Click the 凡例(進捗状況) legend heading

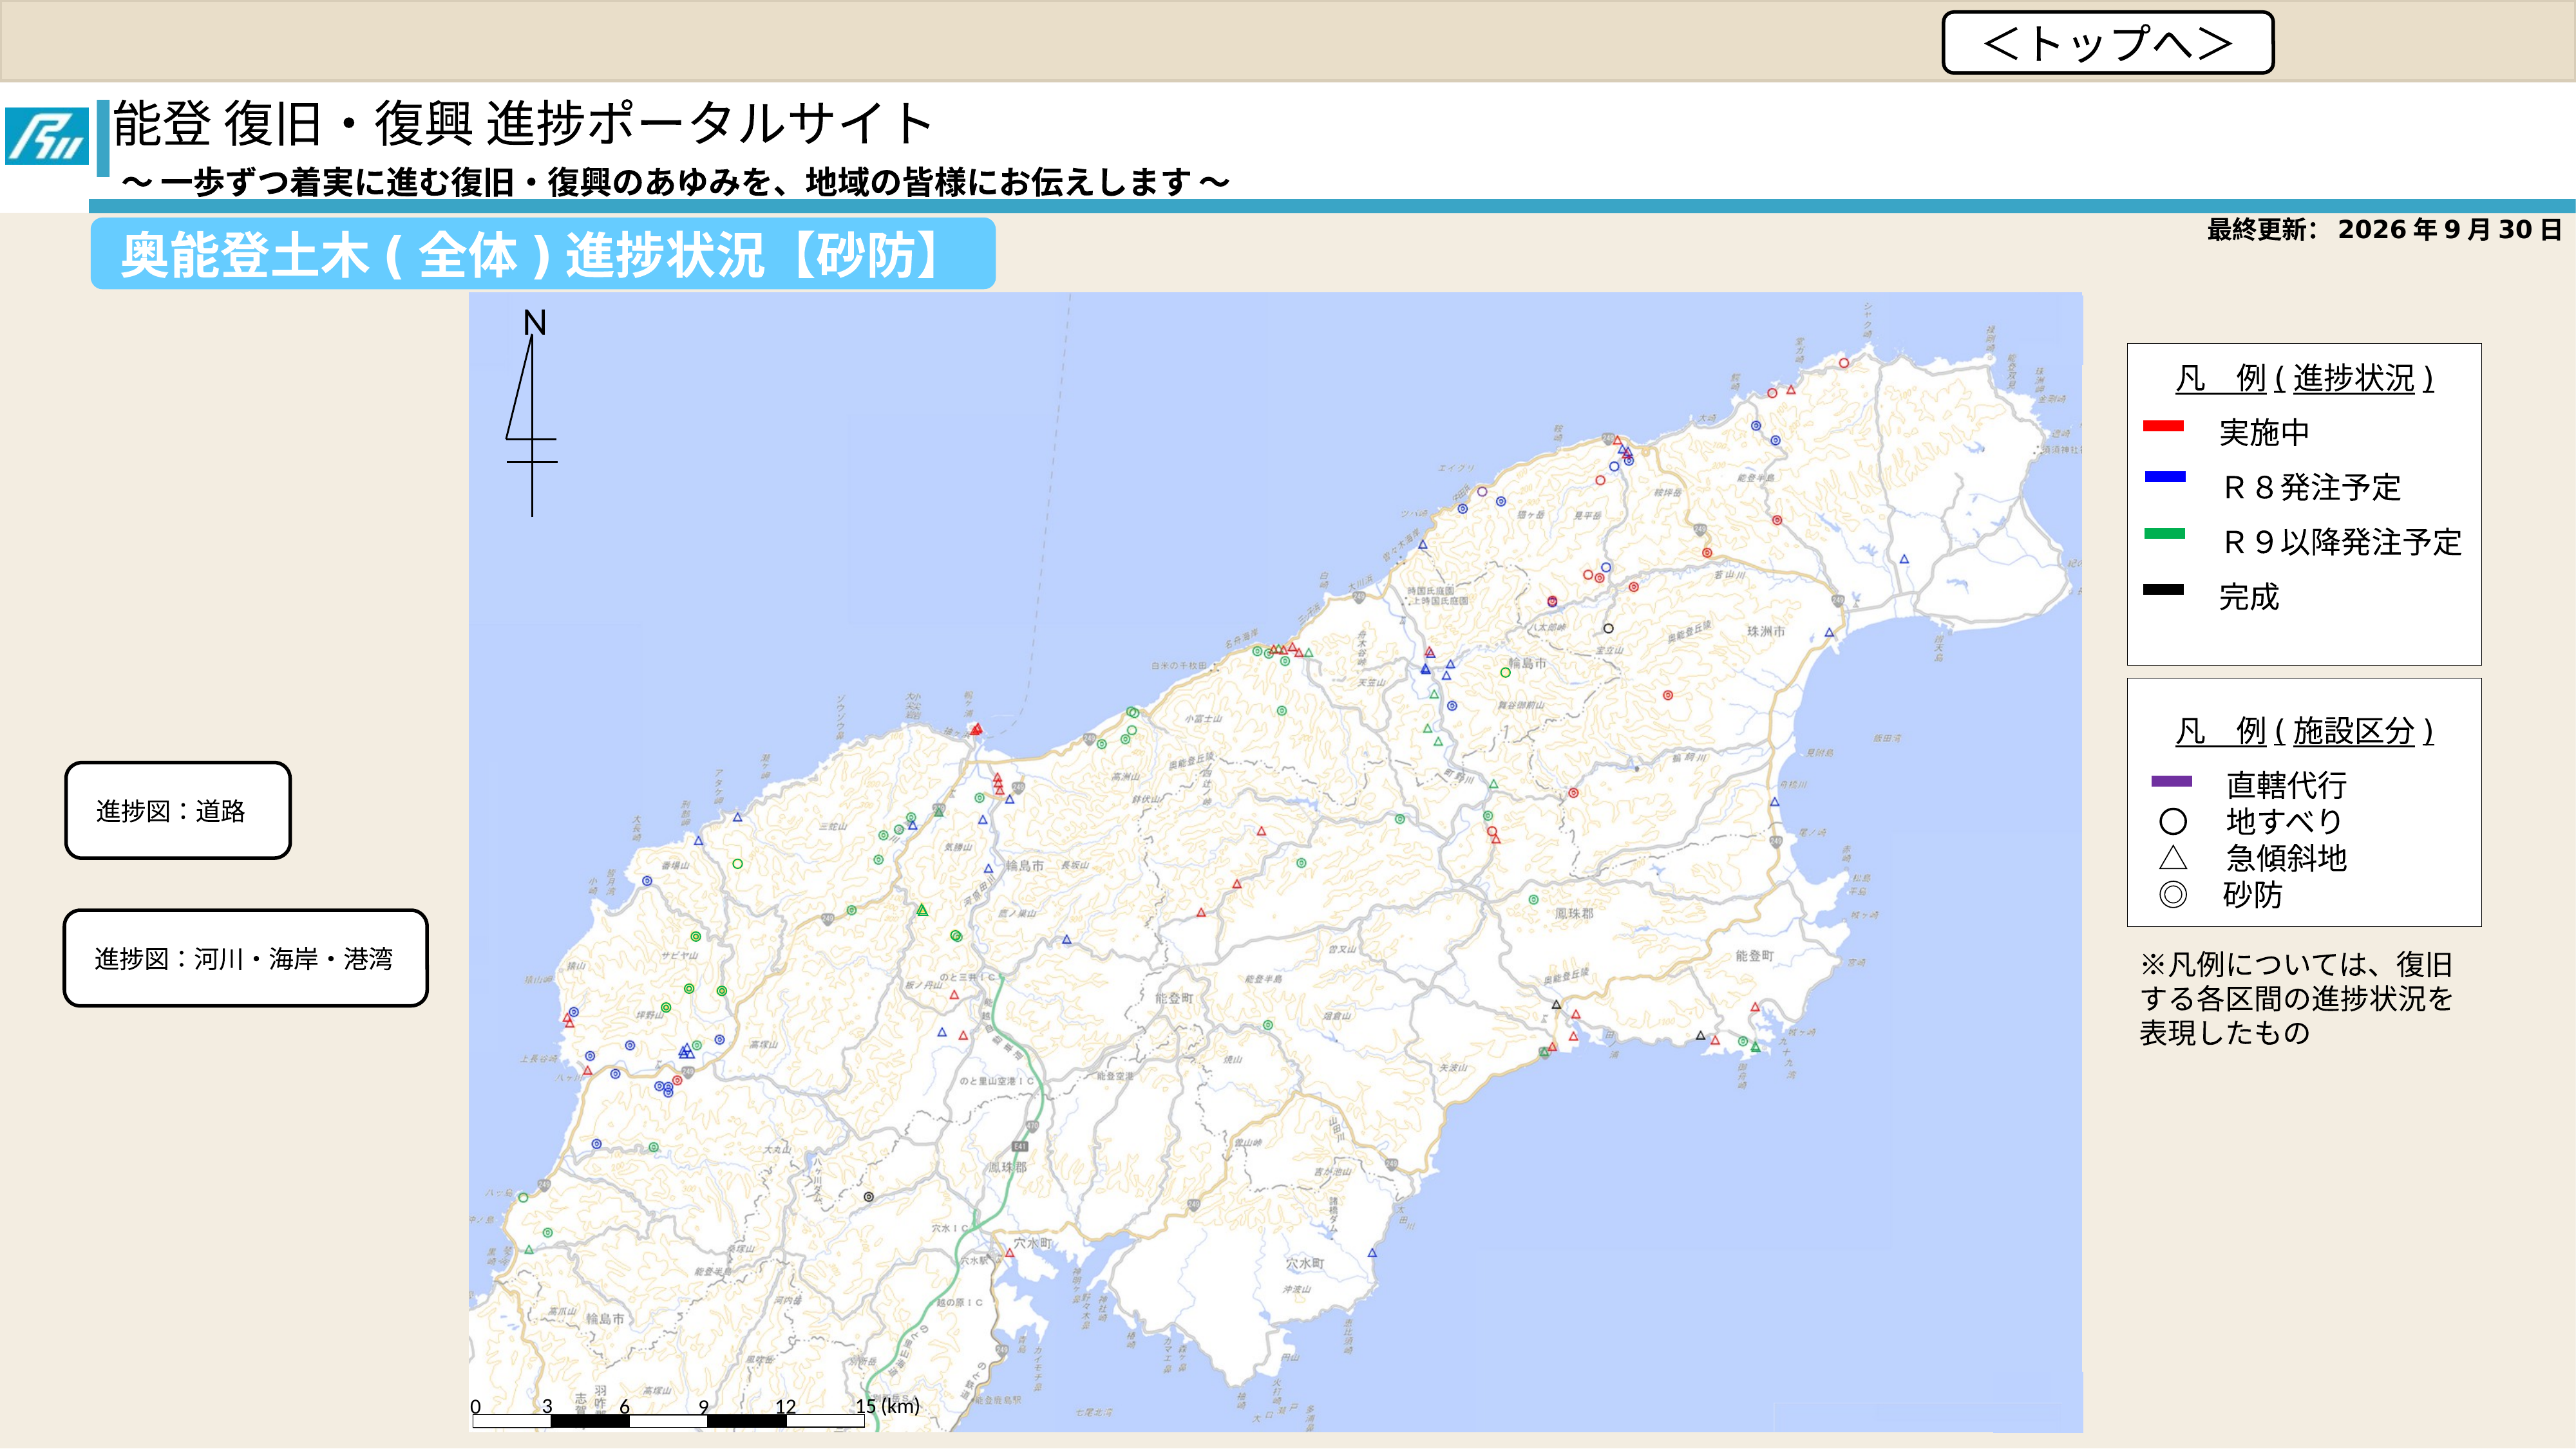pos(2305,378)
